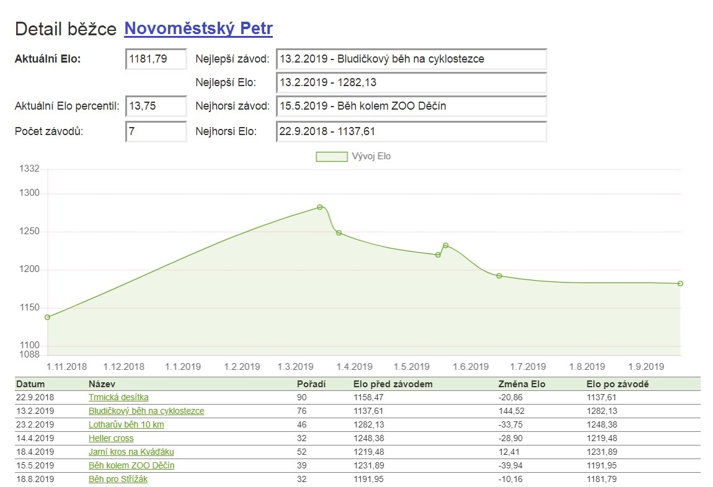Click the Název column header

[99, 384]
